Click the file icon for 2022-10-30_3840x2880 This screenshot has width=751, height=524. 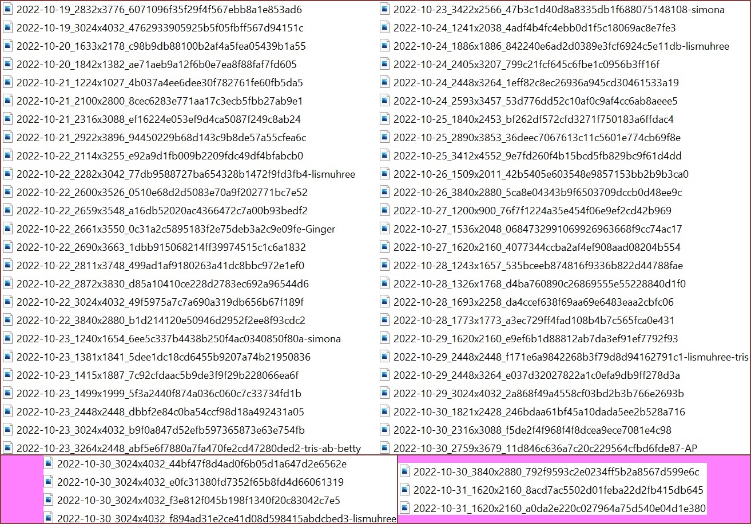pyautogui.click(x=405, y=471)
